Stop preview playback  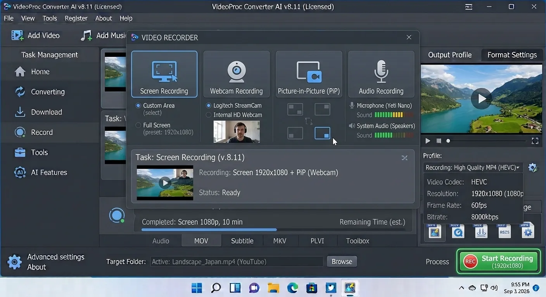[x=439, y=141]
